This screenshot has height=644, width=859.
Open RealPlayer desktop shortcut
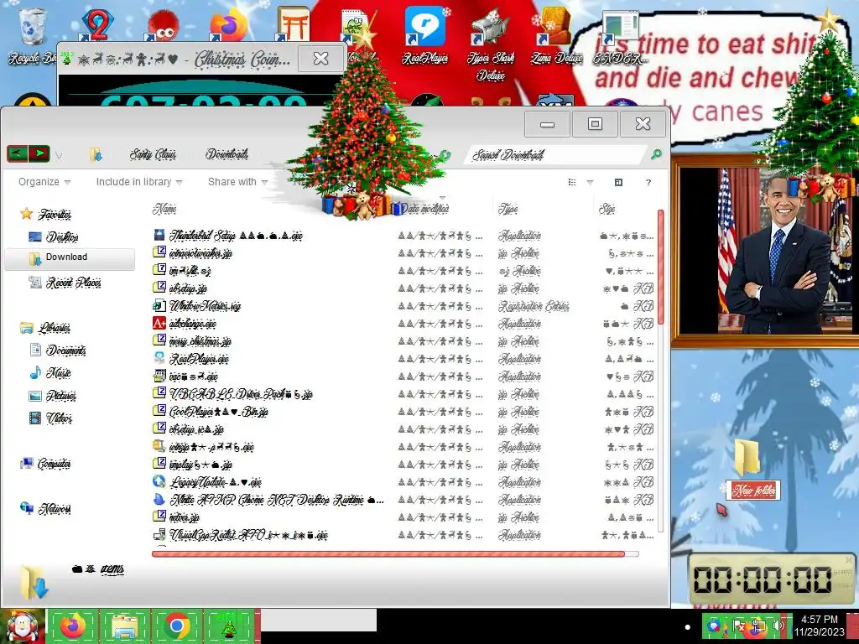pyautogui.click(x=424, y=35)
